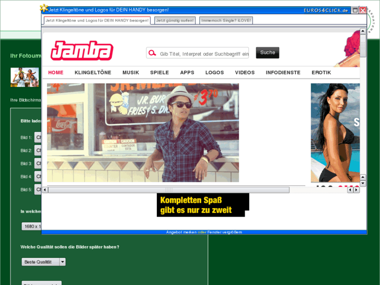This screenshot has height=285, width=380.
Task: Click 'Fenster vergrößern' link in popup footer
Action: pyautogui.click(x=225, y=232)
